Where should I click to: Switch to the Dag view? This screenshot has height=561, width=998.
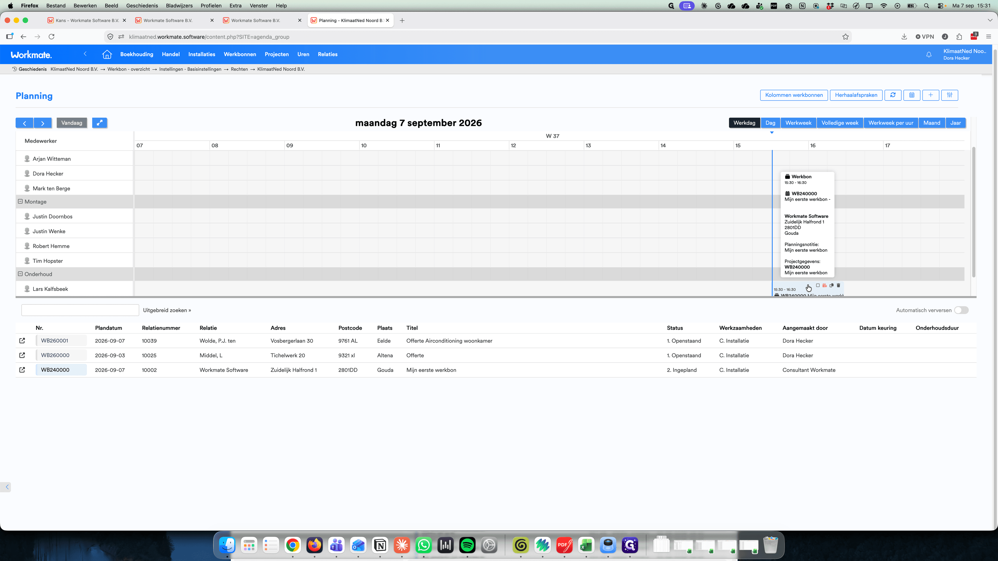click(770, 123)
